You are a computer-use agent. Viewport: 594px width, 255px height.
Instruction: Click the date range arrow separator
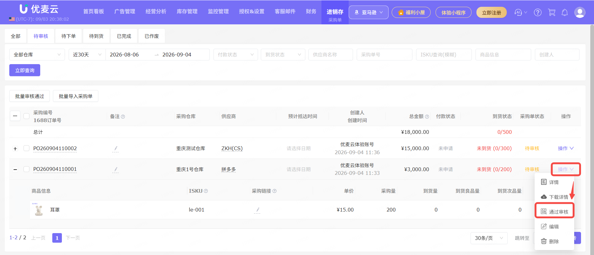click(x=157, y=55)
